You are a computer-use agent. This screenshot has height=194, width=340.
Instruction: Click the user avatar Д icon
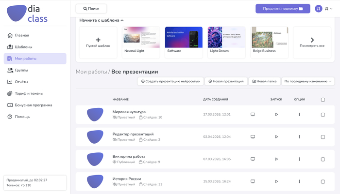point(318,9)
